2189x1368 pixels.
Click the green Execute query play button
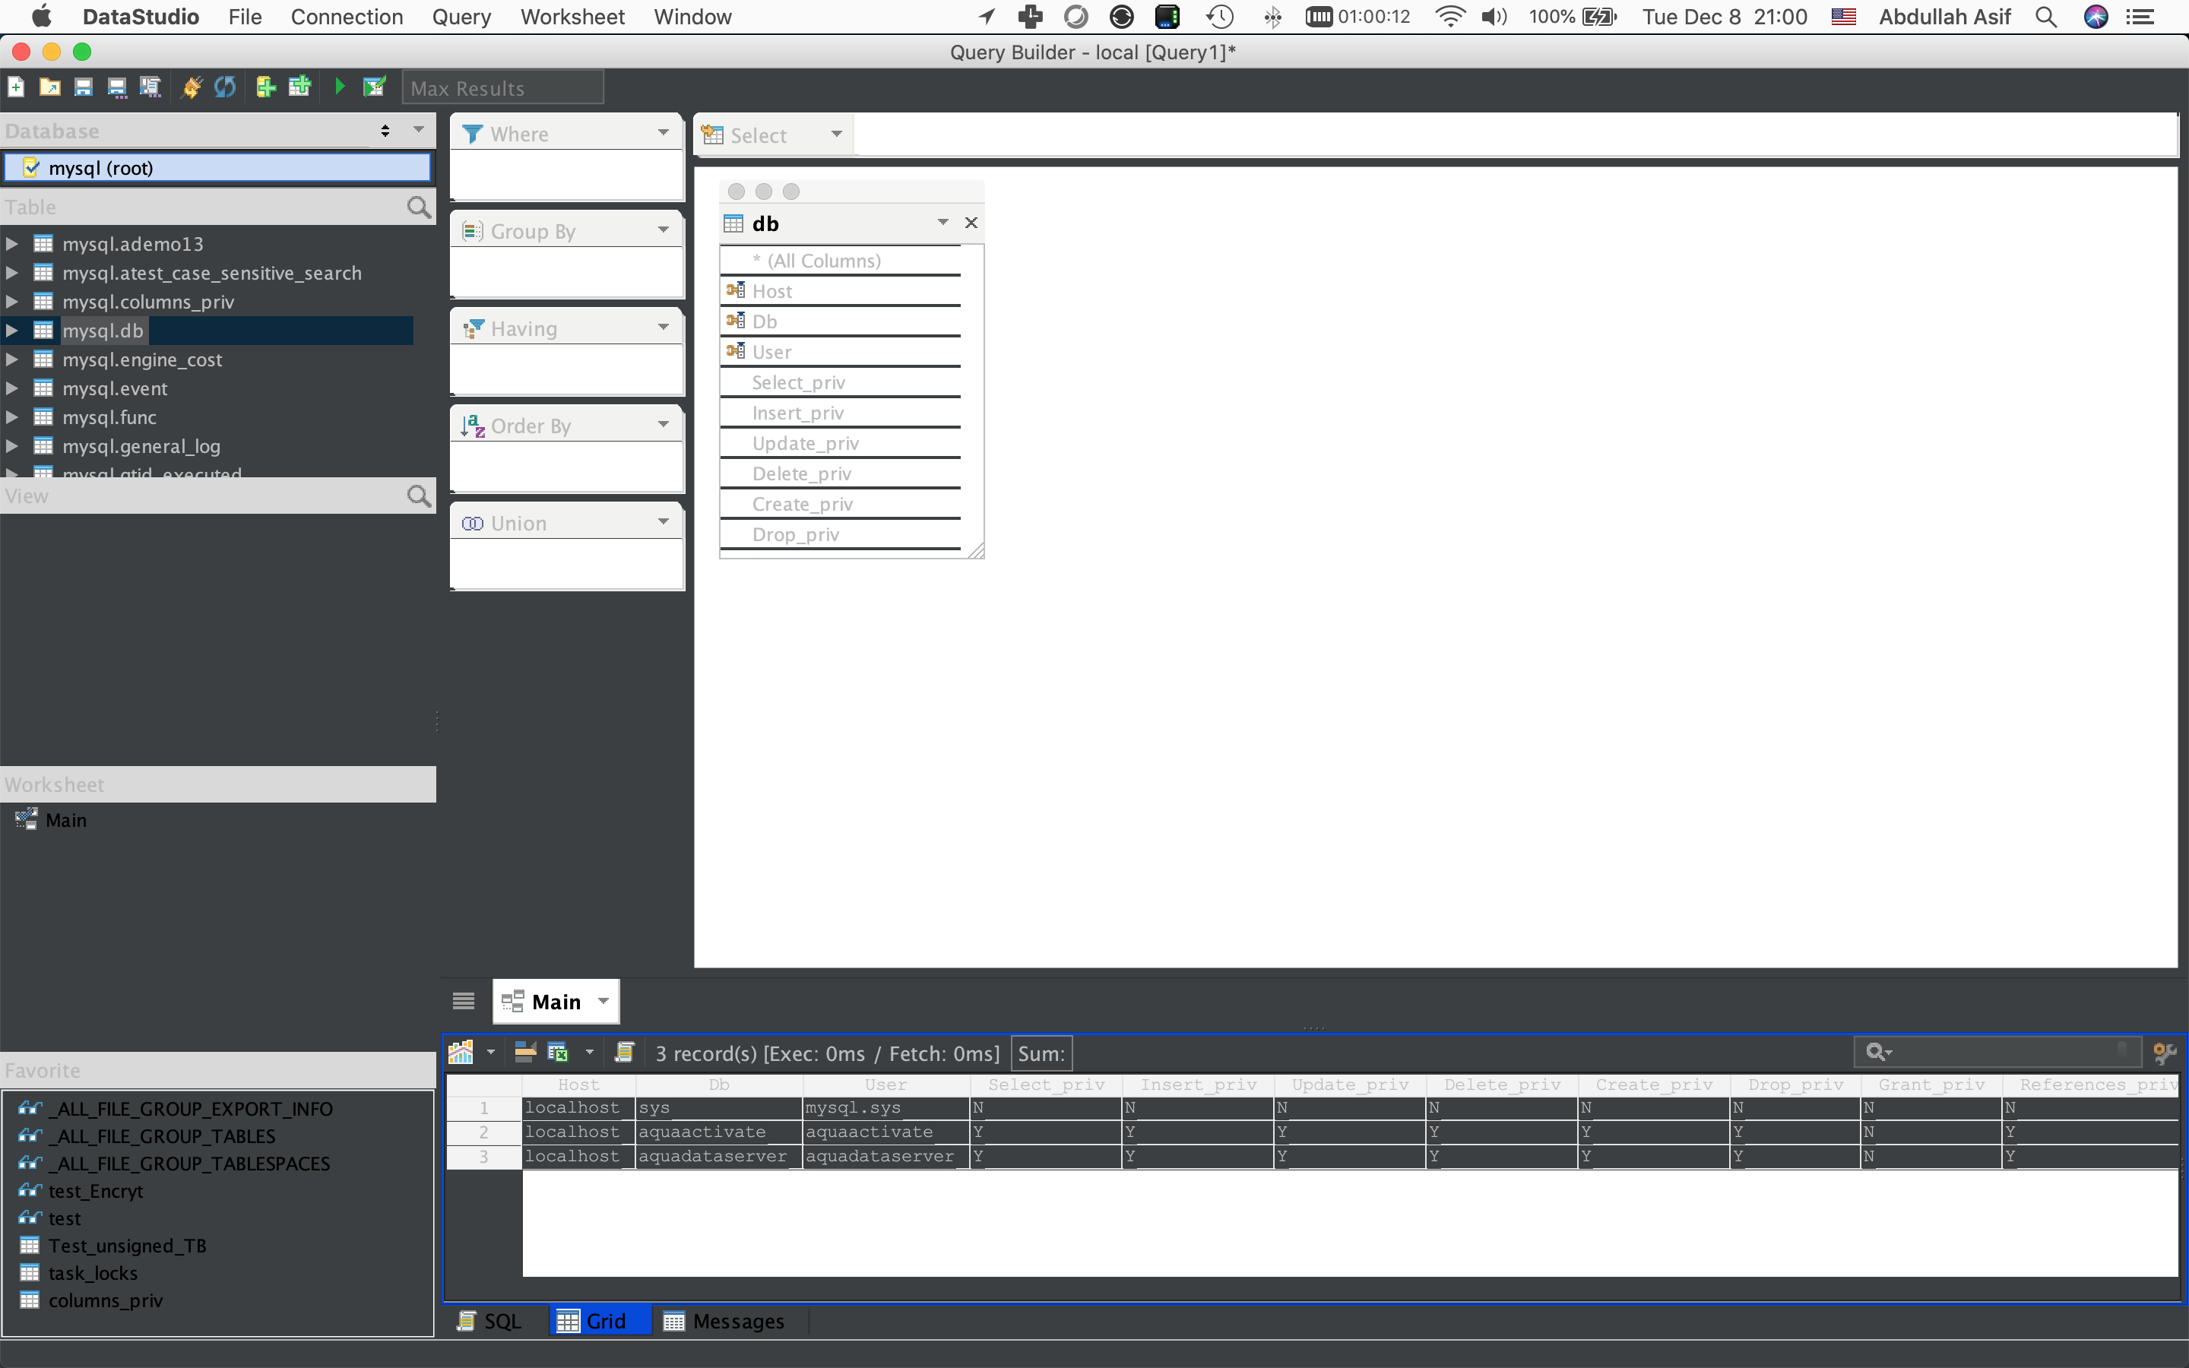(x=340, y=87)
